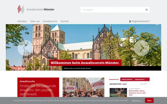Select the first carousel dot indicator
167x104 pixels.
[19, 69]
